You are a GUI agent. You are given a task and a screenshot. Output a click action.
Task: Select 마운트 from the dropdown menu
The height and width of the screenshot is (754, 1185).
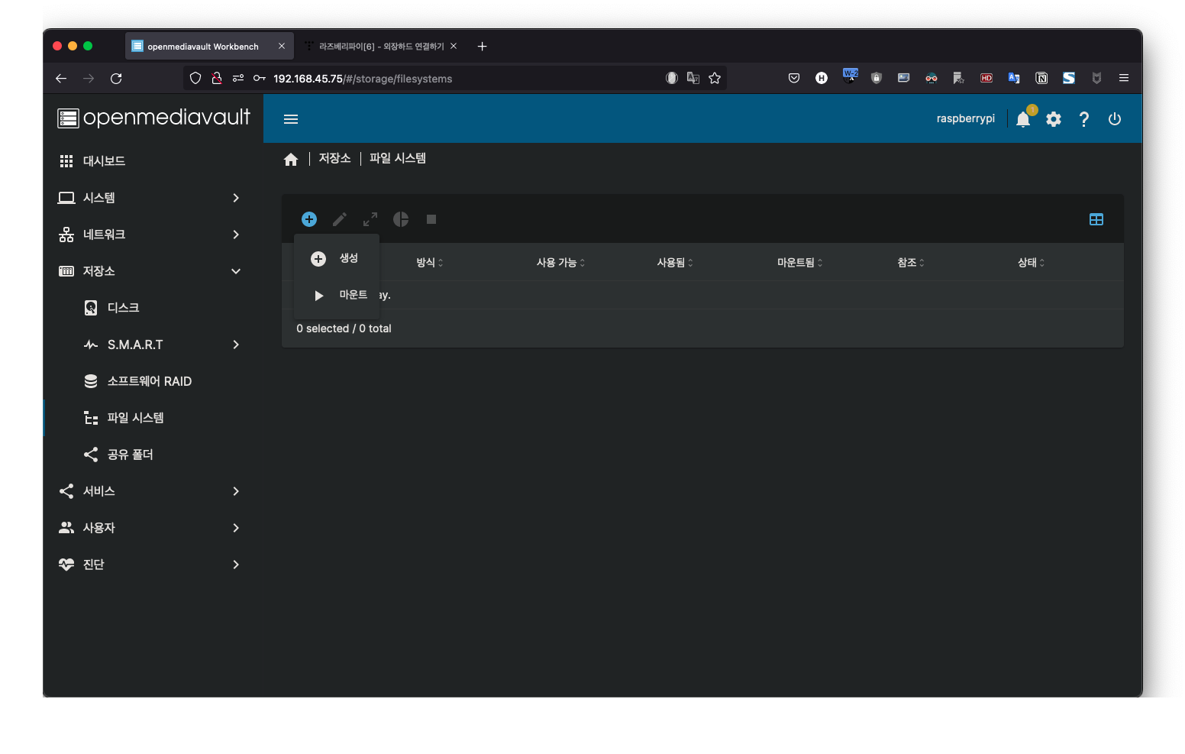tap(337, 295)
